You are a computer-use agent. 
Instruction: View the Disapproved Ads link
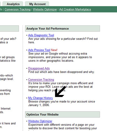(x=39, y=68)
